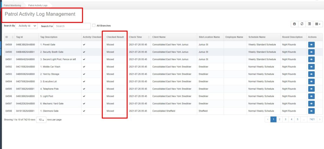
Task: Open the Activity Id search-by dropdown
Action: pos(27,26)
